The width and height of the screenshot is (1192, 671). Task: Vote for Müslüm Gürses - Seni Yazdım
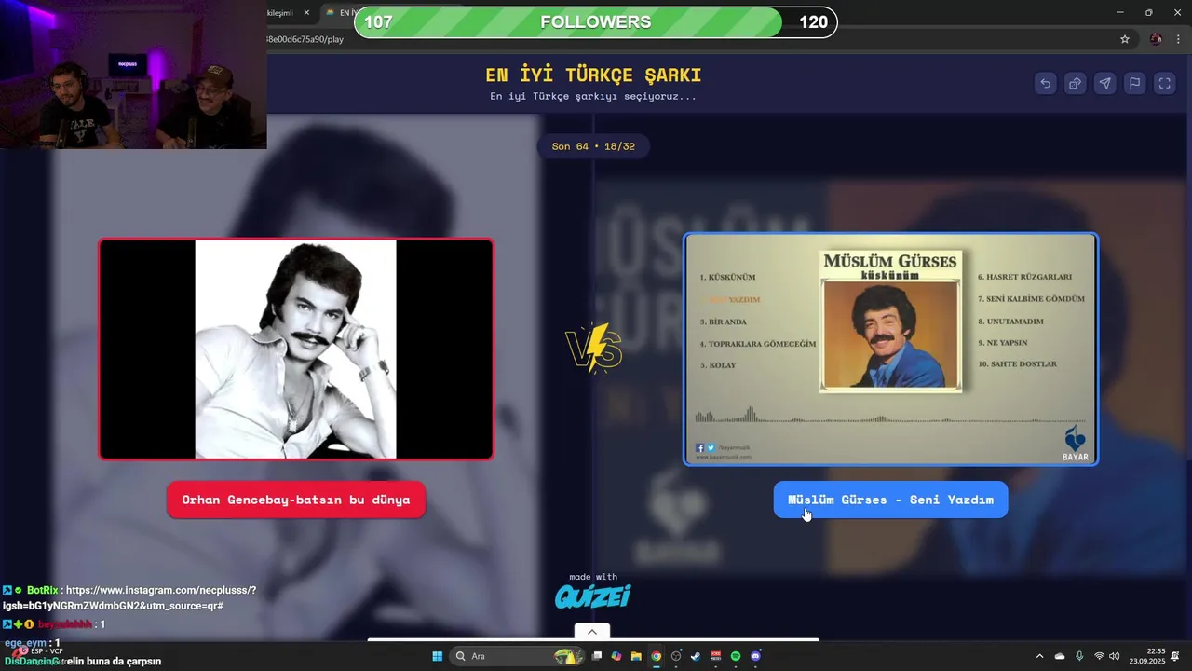pyautogui.click(x=890, y=500)
